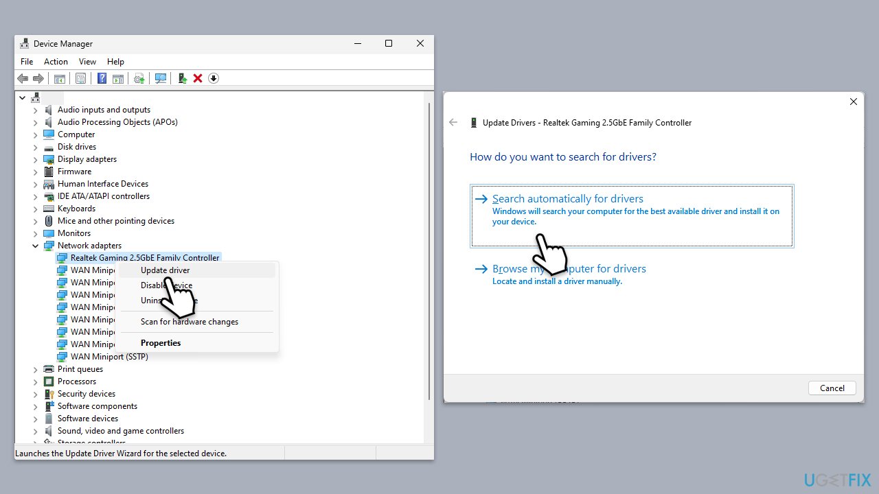
Task: Click the Disk drives category icon
Action: pos(49,147)
